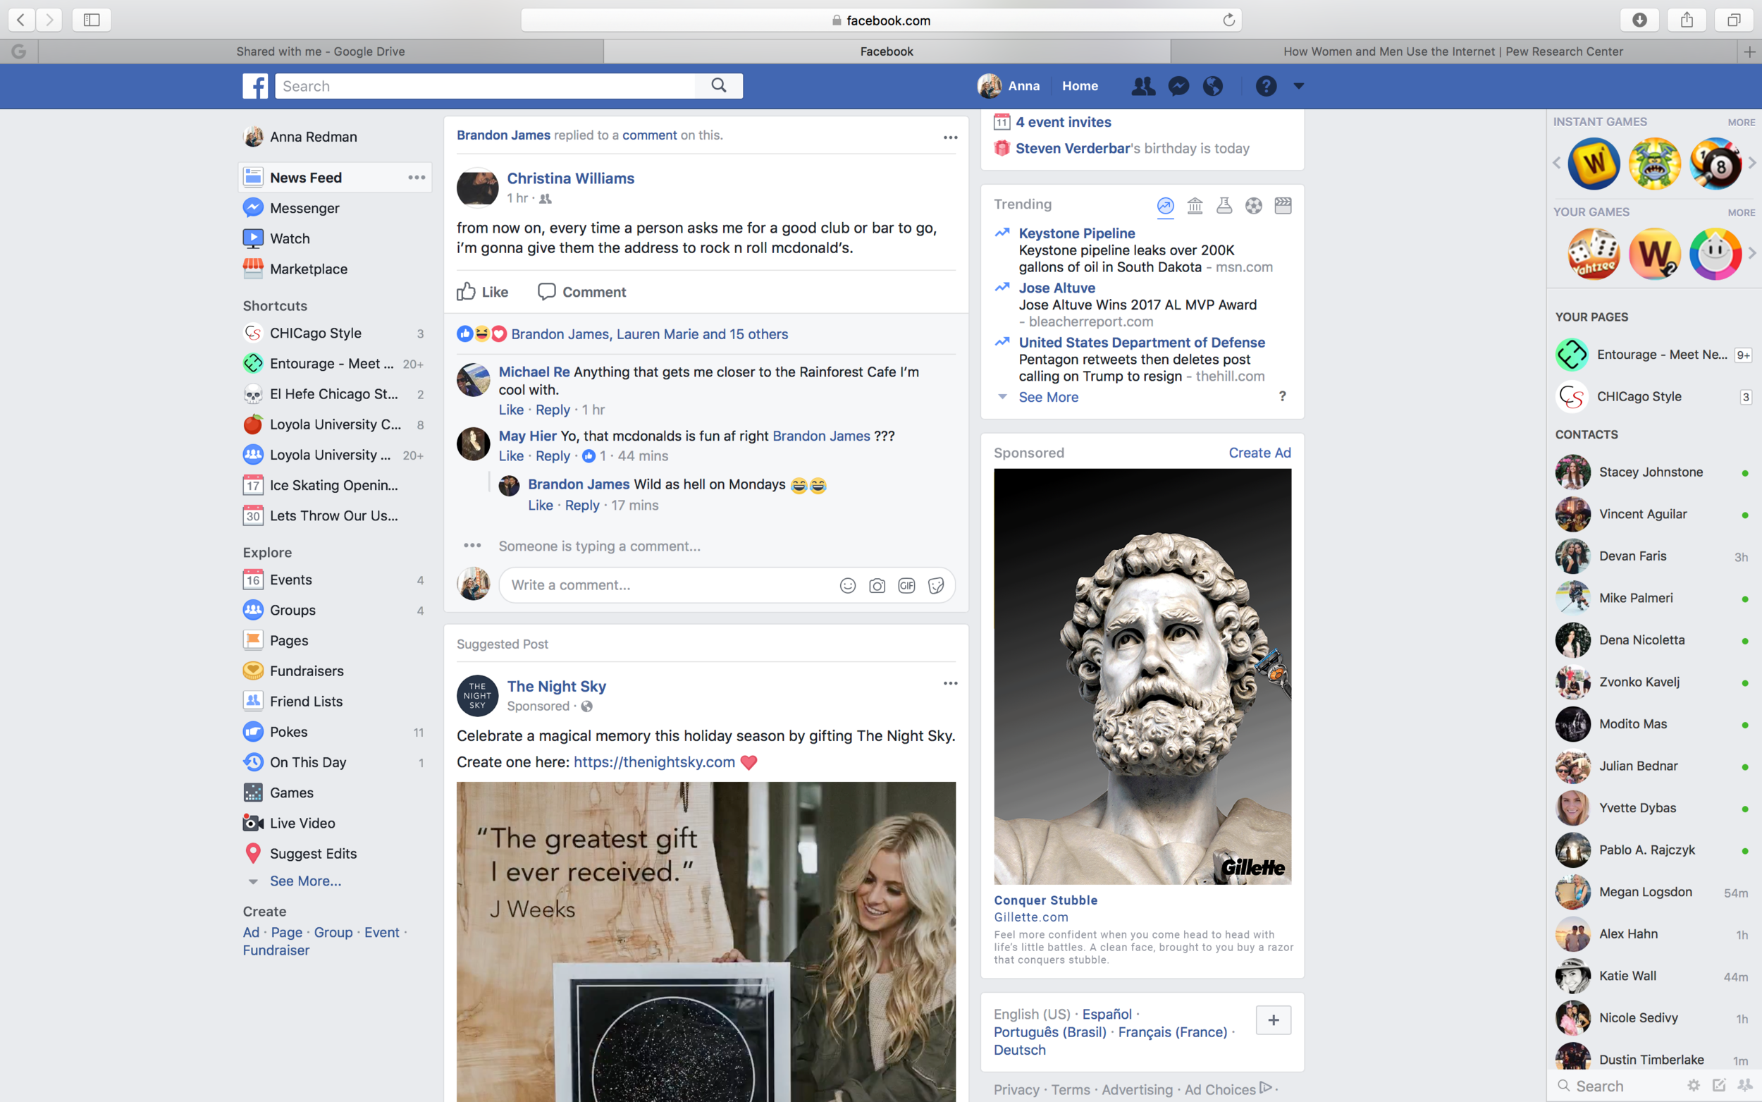Screen dimensions: 1762x1102
Task: Show previous instant games arrow
Action: coord(1557,163)
